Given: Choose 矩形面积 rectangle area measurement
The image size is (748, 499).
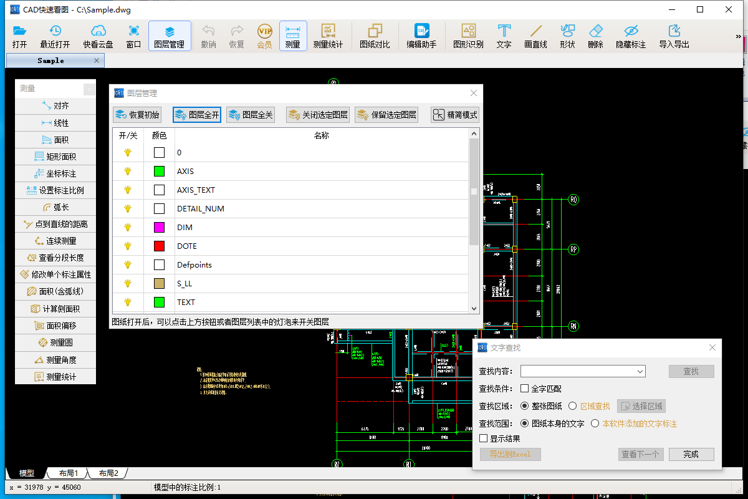Looking at the screenshot, I should 55,157.
